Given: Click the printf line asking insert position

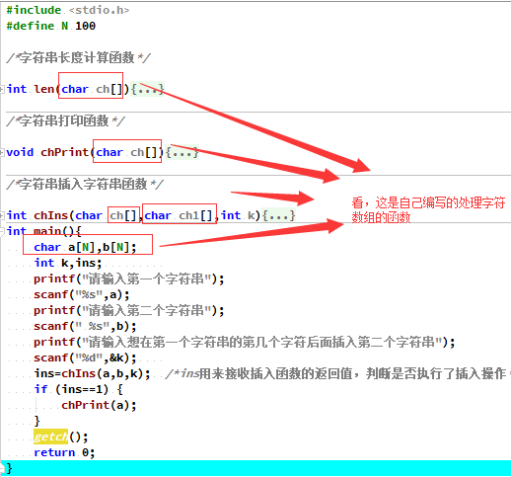Looking at the screenshot, I should coord(245,342).
